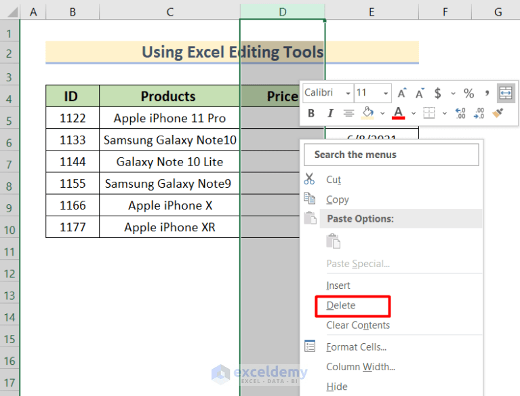Apply accounting dollar format
This screenshot has height=396, width=520.
[438, 93]
